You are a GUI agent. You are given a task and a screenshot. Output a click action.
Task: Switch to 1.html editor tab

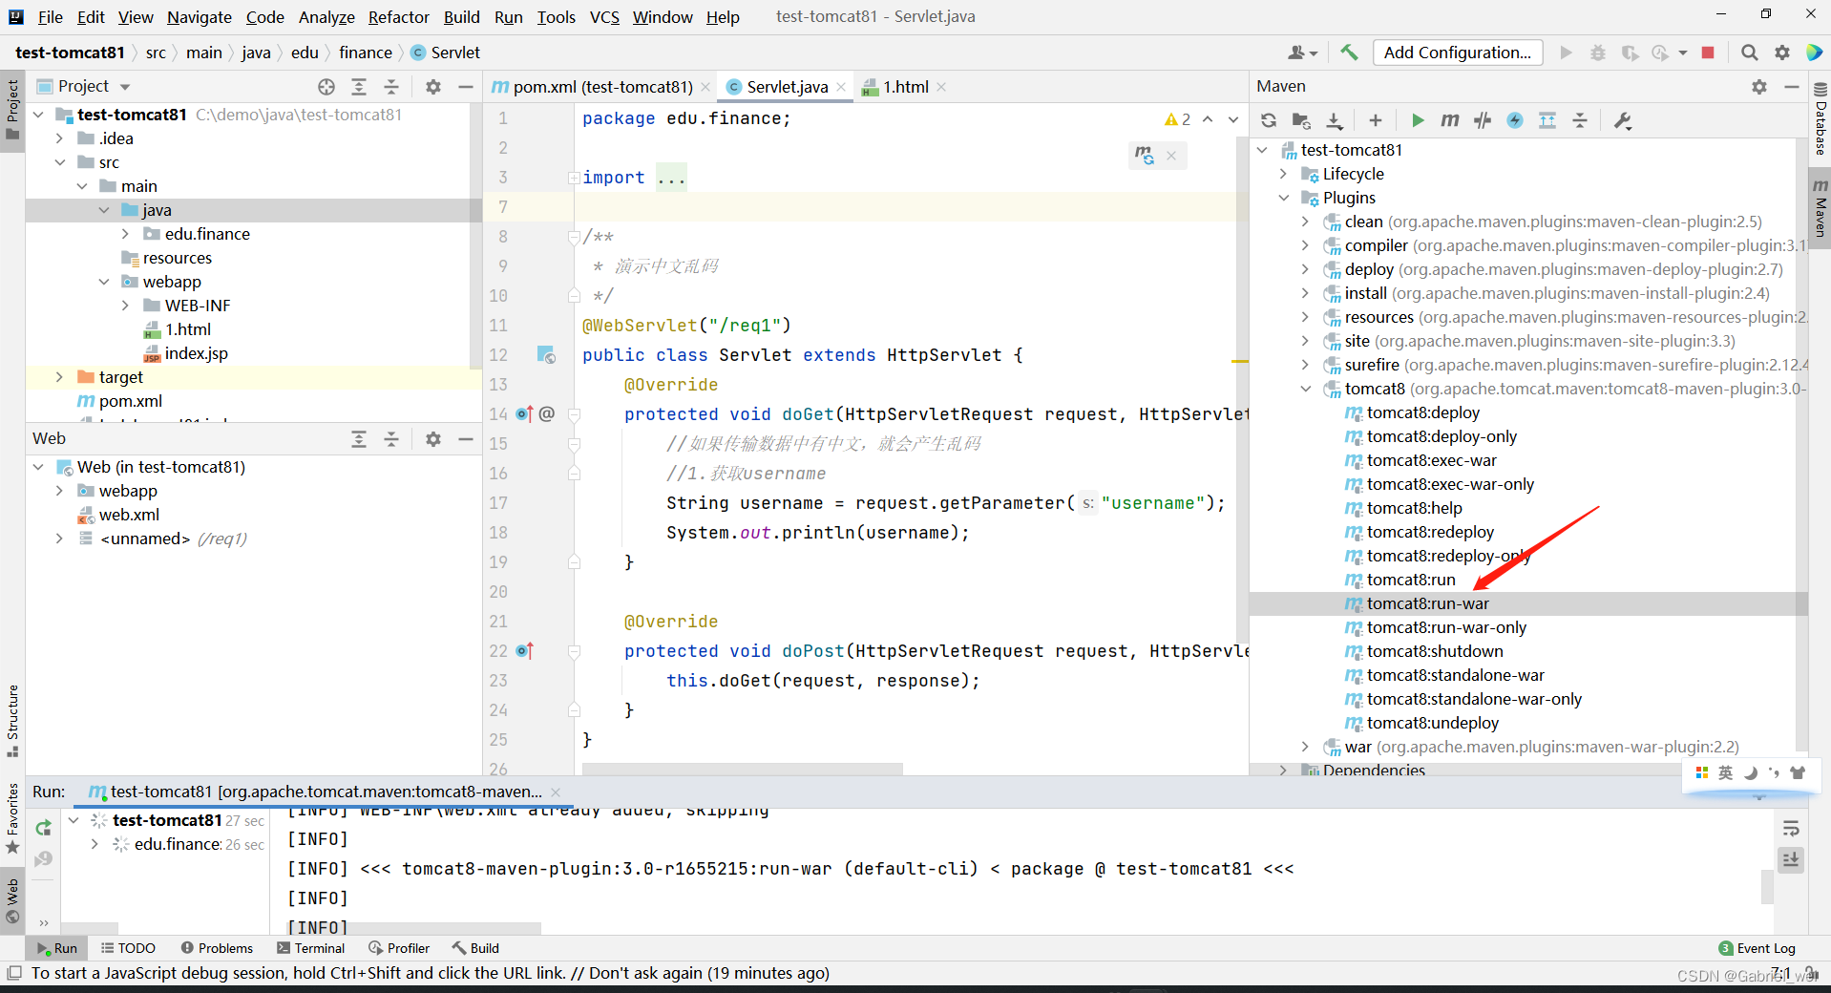(x=904, y=87)
